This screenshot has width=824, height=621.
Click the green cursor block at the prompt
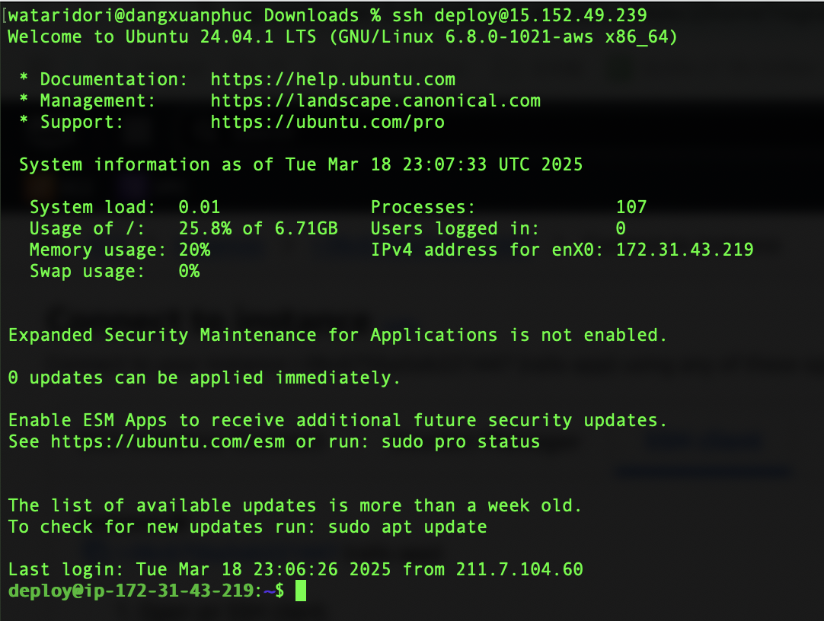tap(300, 591)
